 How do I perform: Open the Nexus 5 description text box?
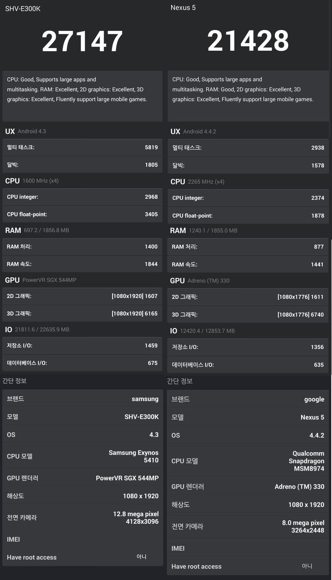click(x=248, y=96)
